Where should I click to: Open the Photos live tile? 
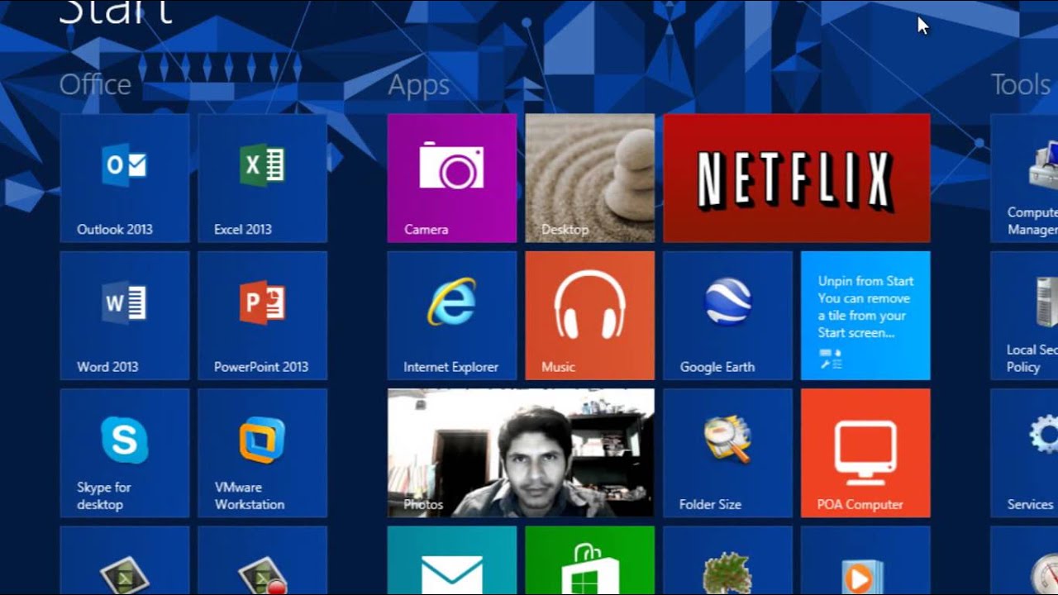click(521, 453)
